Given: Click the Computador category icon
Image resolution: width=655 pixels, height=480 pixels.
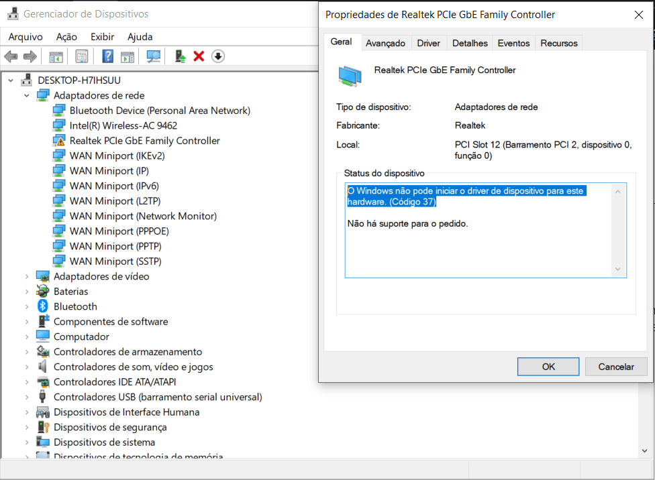Looking at the screenshot, I should 42,336.
